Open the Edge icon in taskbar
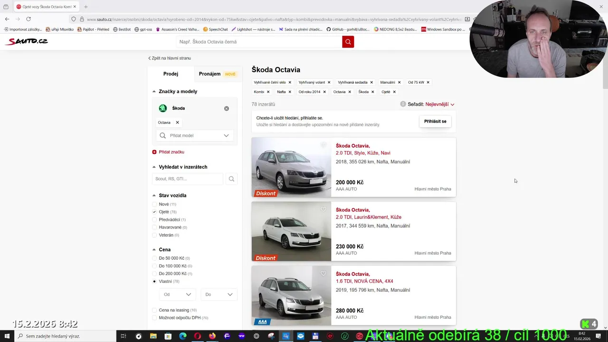This screenshot has width=608, height=342. click(183, 336)
